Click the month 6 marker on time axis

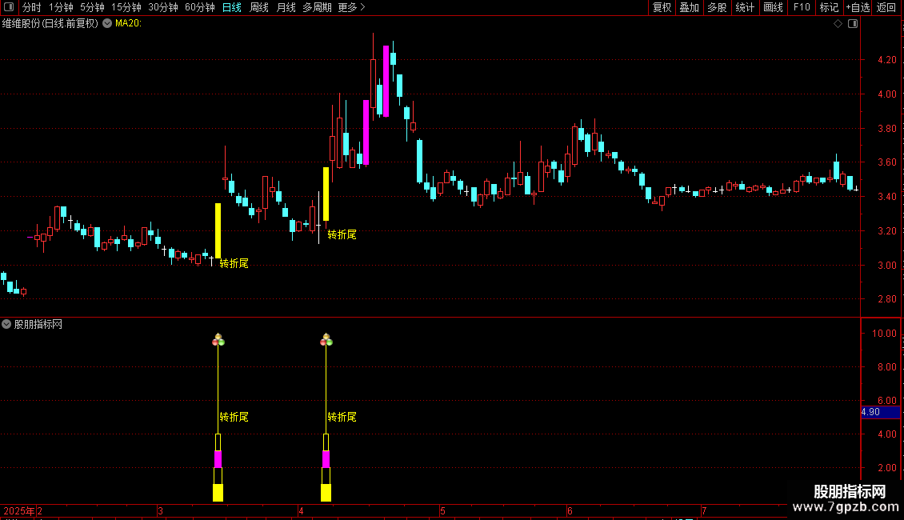(x=570, y=511)
